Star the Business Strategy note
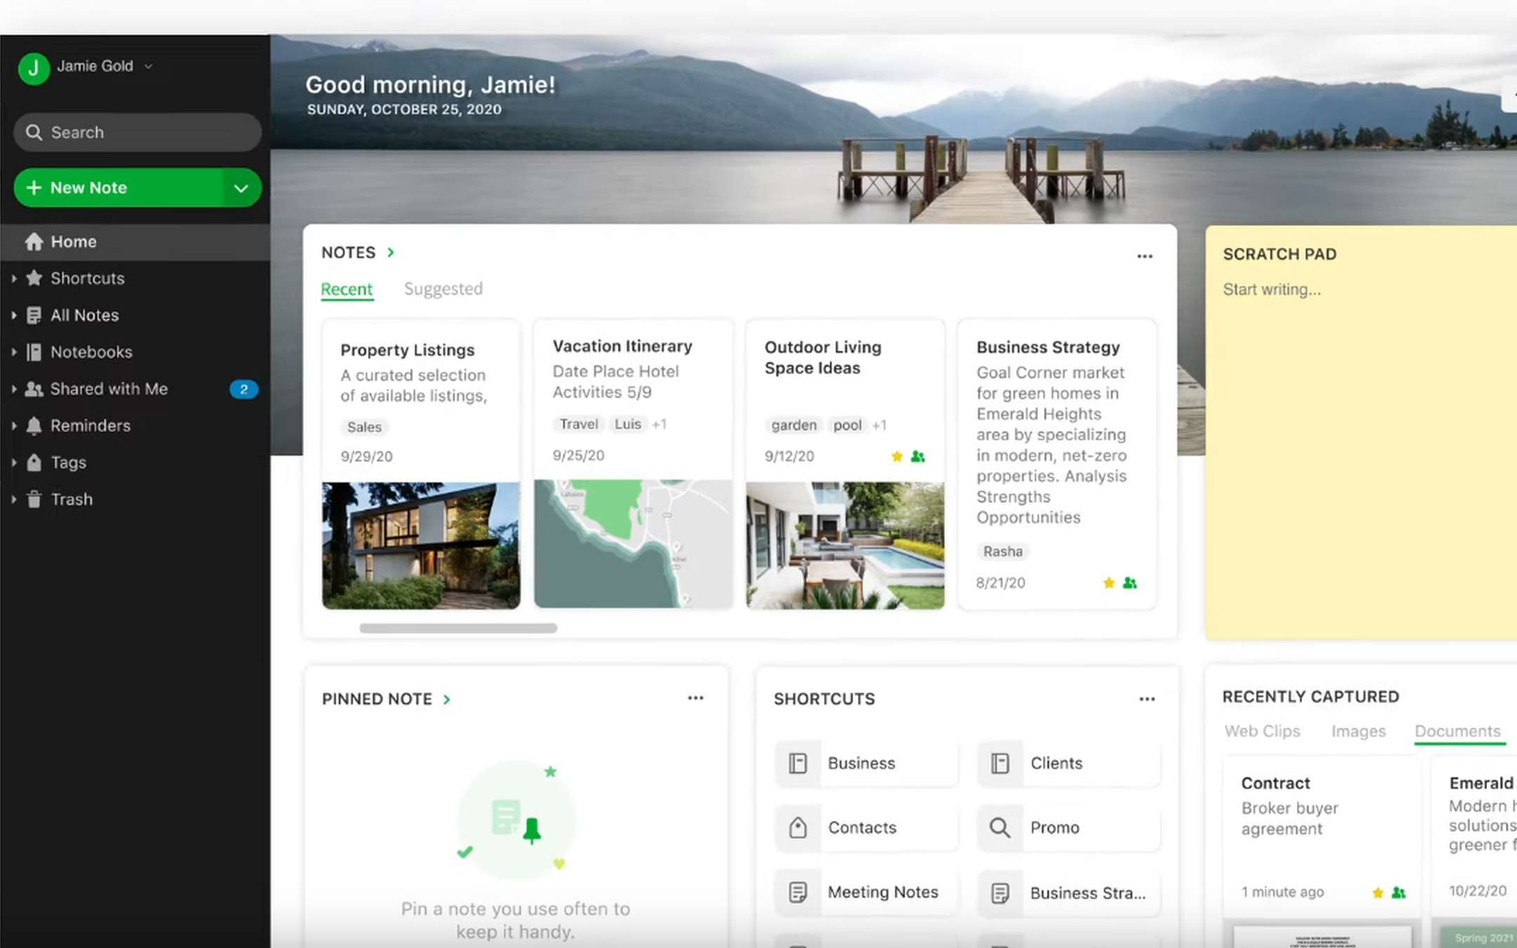Image resolution: width=1517 pixels, height=948 pixels. click(1108, 582)
